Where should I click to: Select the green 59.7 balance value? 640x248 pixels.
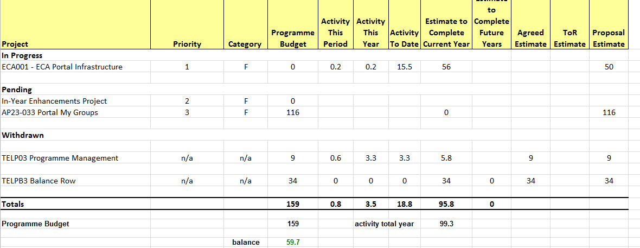[292, 242]
